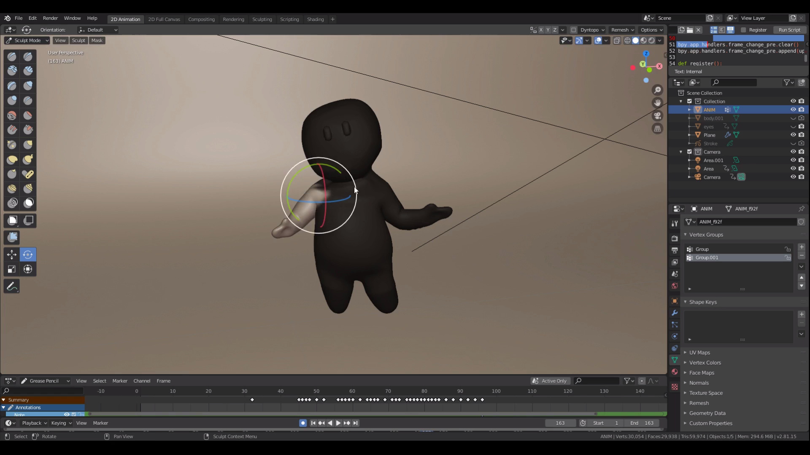
Task: Open the Orientation Default dropdown
Action: click(98, 30)
